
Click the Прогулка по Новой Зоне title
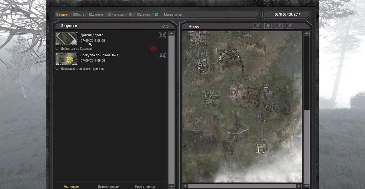click(x=99, y=55)
